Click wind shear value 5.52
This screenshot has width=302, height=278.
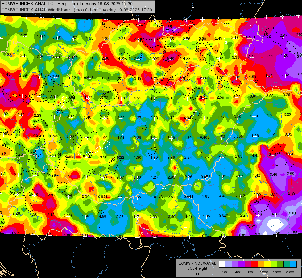(36, 155)
